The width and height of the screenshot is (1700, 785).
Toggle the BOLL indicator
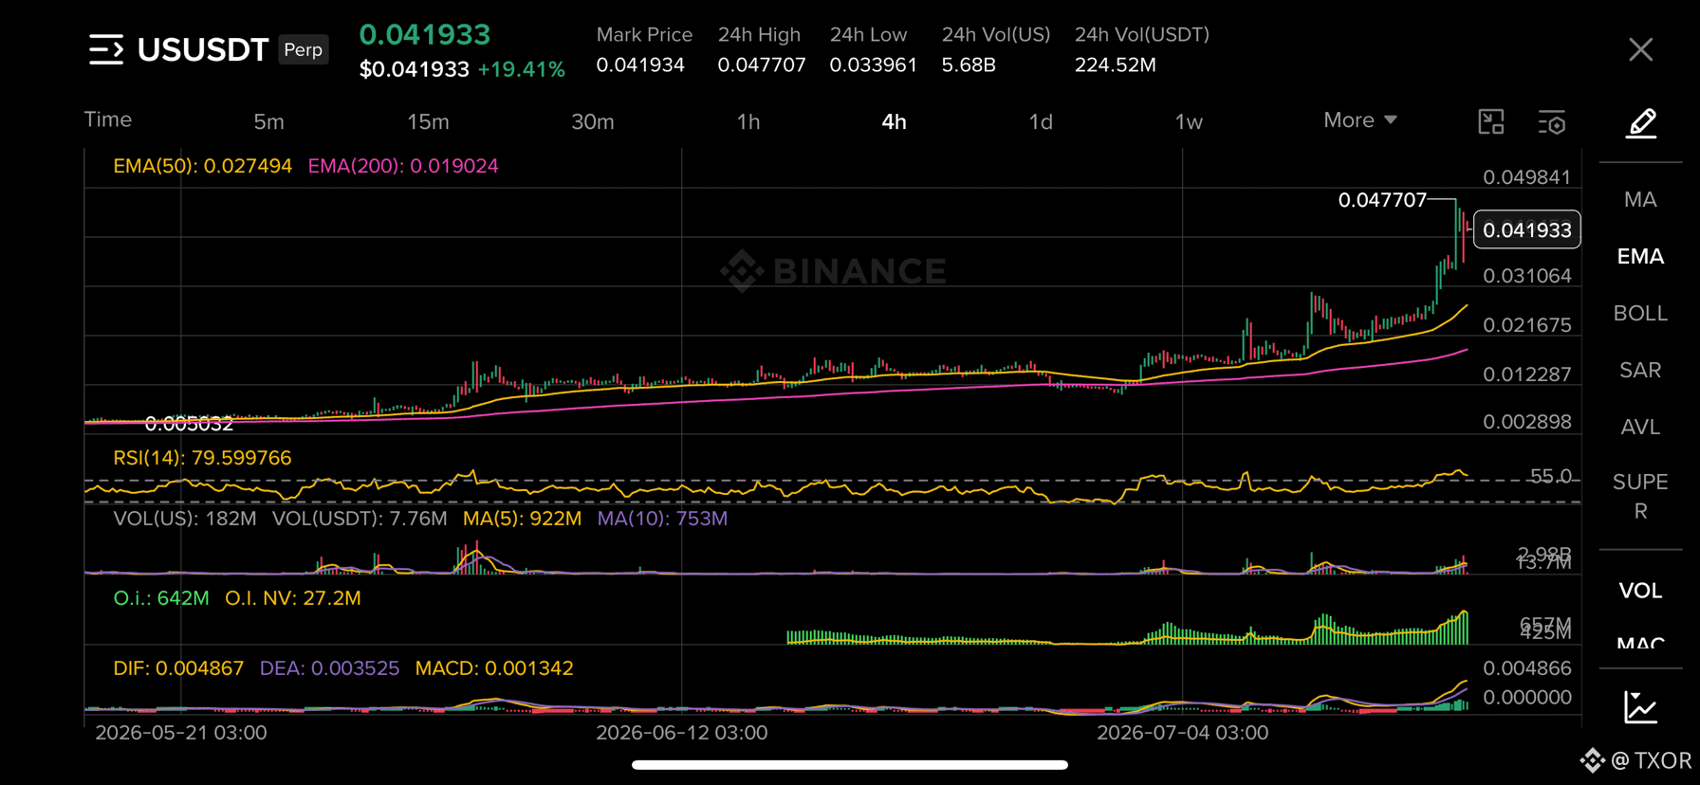tap(1640, 314)
